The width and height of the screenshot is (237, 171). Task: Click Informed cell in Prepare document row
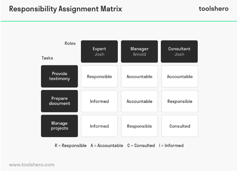99,101
